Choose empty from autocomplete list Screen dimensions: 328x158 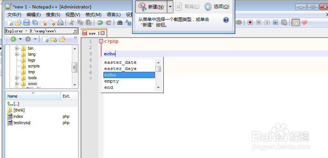coord(129,81)
